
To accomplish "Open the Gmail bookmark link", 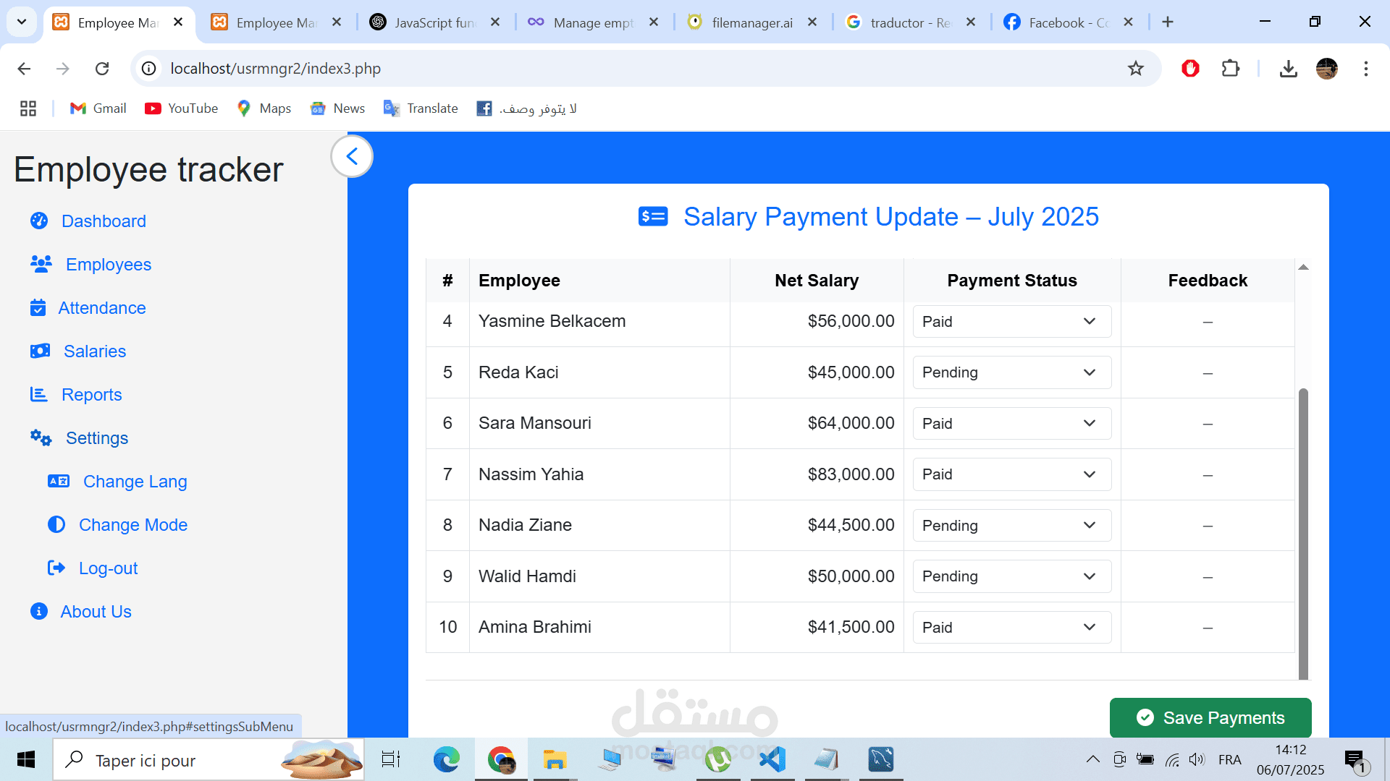I will pos(98,108).
